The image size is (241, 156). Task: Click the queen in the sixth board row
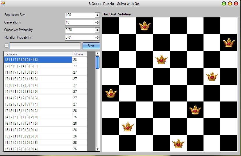pyautogui.click(x=195, y=110)
